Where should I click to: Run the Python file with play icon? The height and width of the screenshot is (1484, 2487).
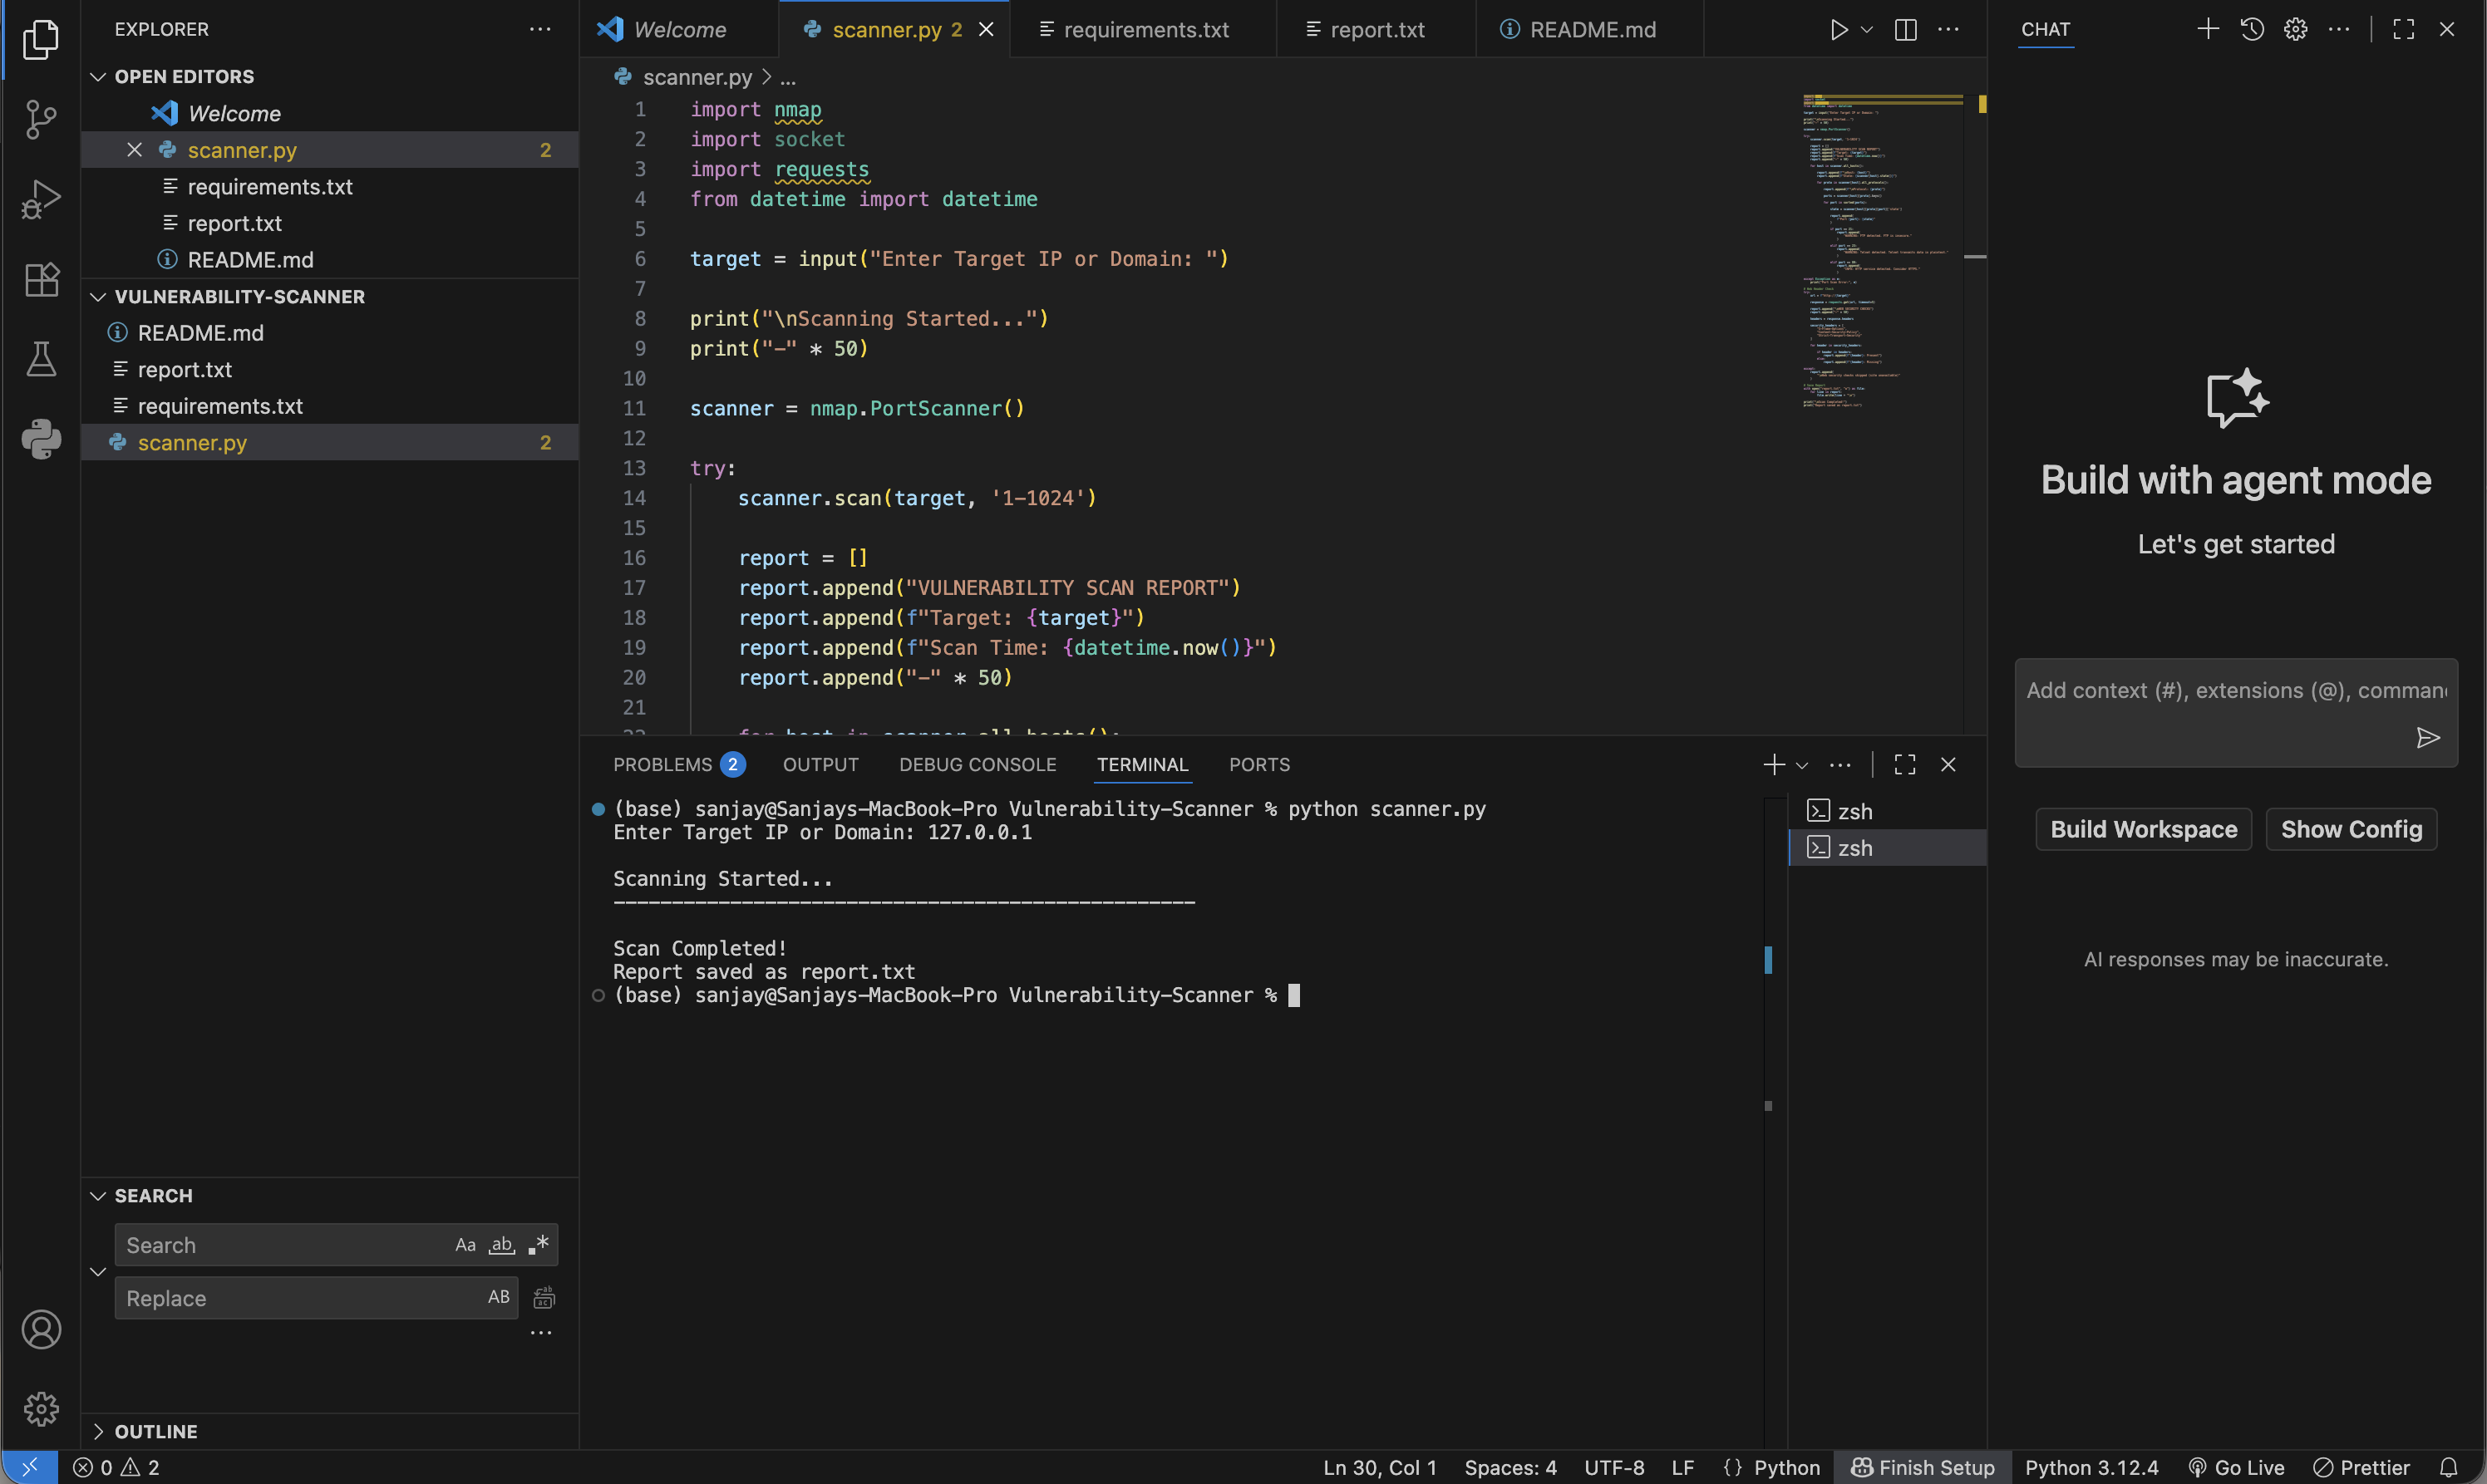(1839, 30)
